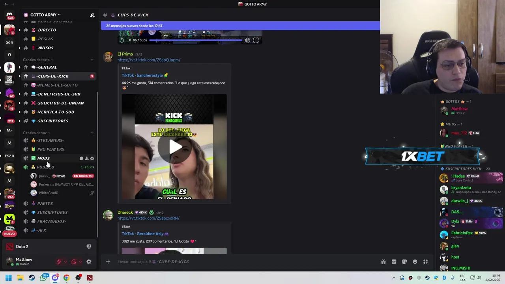Open output device options arrow next to headphones
505x284 pixels.
(80, 262)
